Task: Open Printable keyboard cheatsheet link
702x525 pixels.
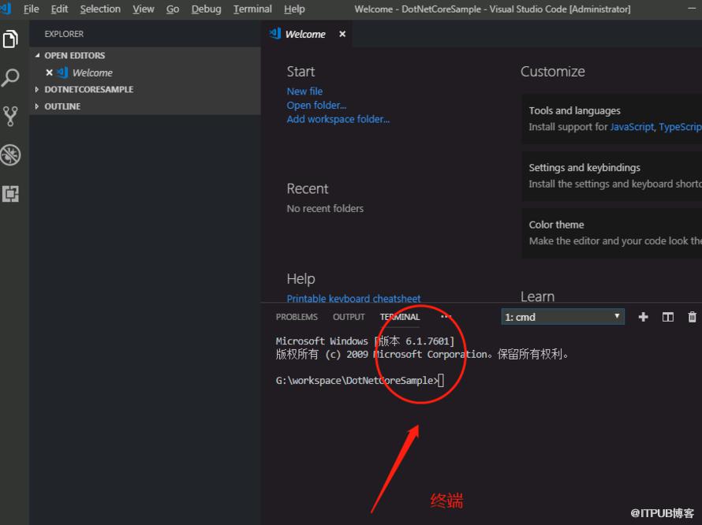Action: point(353,298)
